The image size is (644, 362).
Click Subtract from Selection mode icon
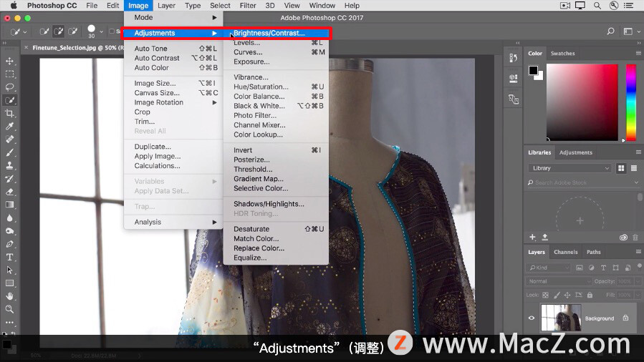tap(72, 31)
